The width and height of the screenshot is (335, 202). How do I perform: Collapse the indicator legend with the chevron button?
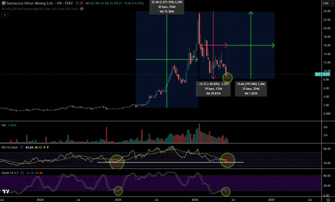5,15
